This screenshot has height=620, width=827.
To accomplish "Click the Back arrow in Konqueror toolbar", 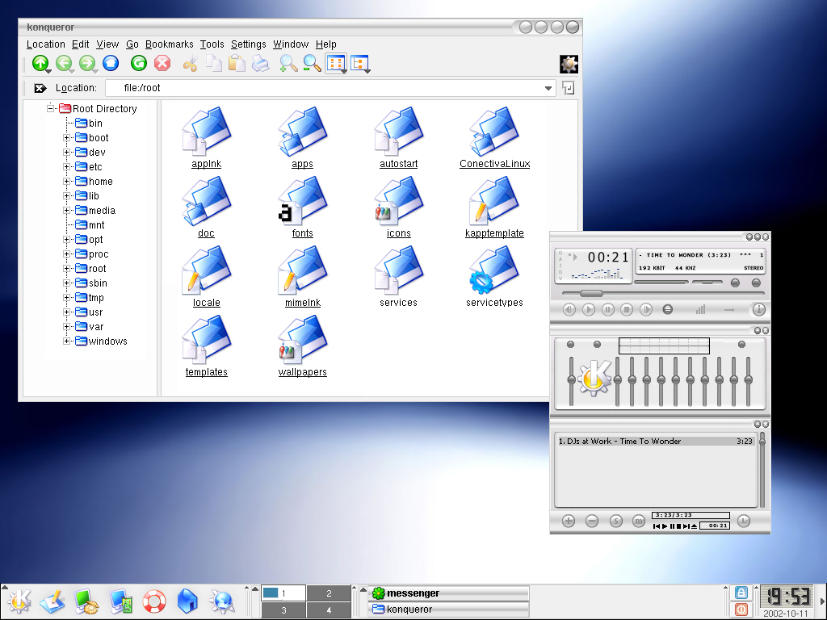I will pyautogui.click(x=64, y=63).
